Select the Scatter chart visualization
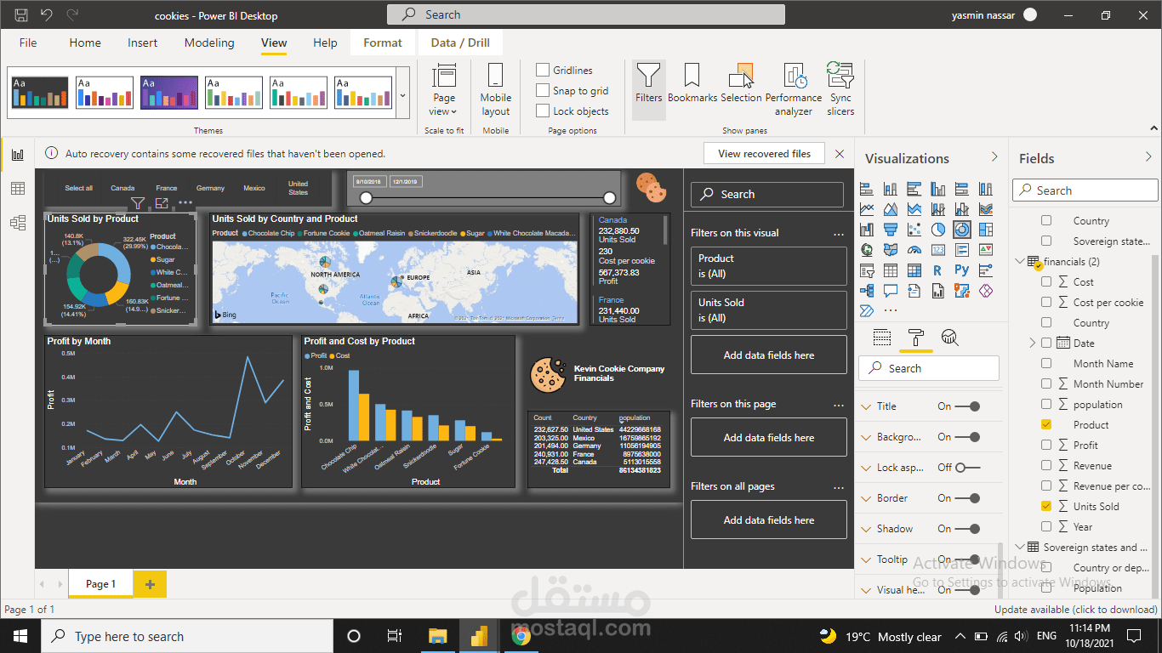Image resolution: width=1162 pixels, height=653 pixels. 914,230
